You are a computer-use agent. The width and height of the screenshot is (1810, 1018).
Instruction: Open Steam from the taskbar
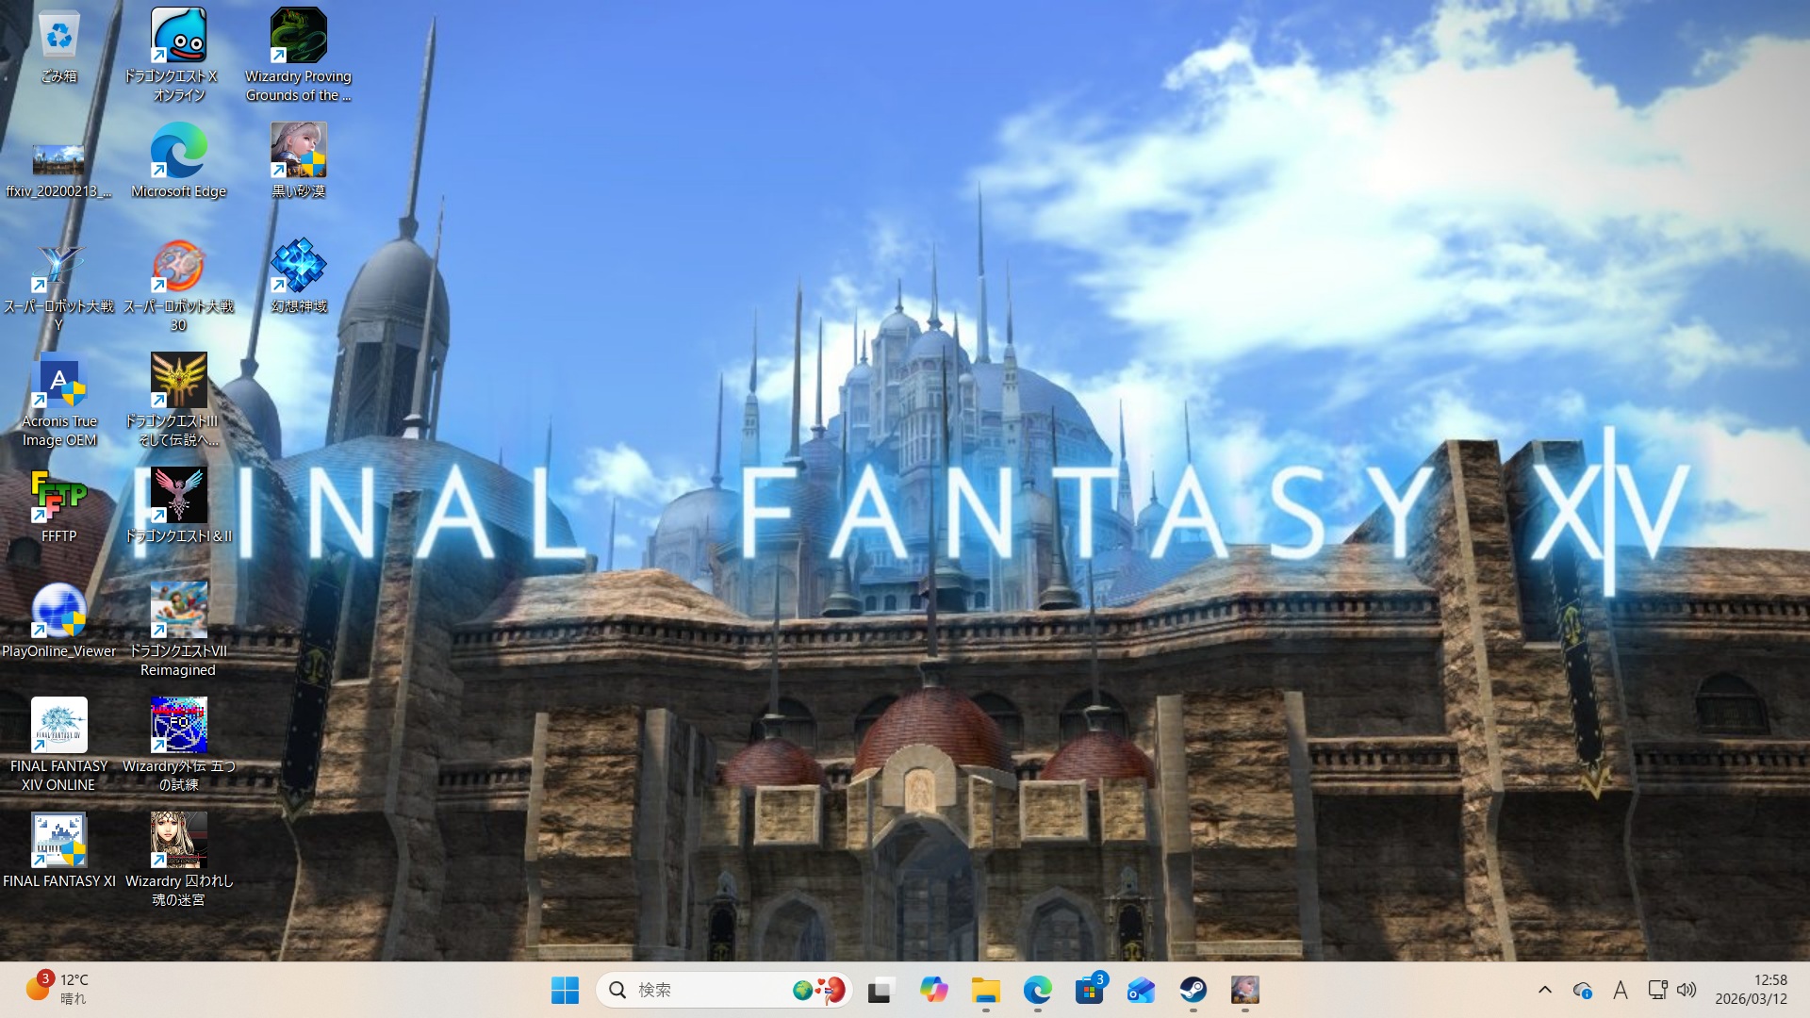[x=1193, y=990]
